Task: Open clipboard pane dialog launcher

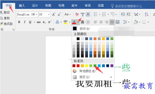Action: (14, 30)
